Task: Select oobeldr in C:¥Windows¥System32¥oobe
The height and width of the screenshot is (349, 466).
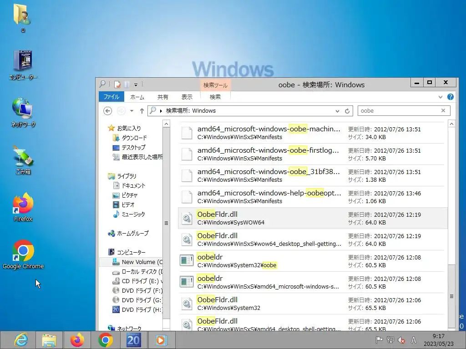Action: (312, 261)
